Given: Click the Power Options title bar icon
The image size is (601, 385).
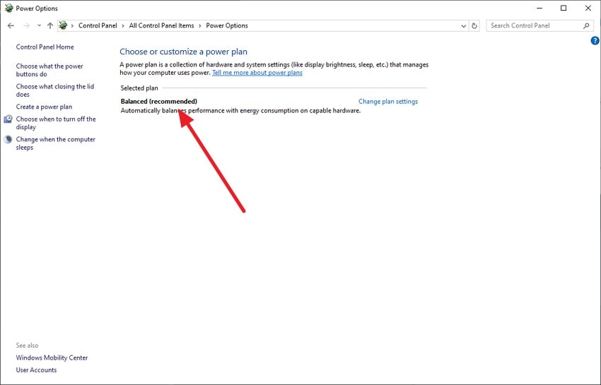Looking at the screenshot, I should click(8, 8).
